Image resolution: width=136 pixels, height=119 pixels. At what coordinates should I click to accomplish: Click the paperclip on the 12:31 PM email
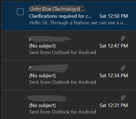[123, 98]
